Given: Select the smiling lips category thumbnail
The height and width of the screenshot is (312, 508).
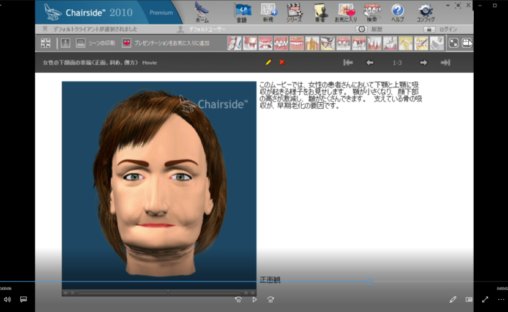Looking at the screenshot, I should click(297, 43).
